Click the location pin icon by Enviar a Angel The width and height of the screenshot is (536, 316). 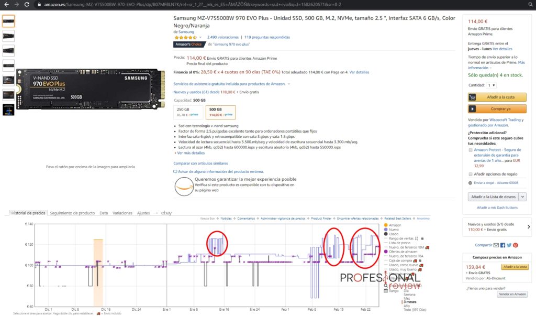471,183
